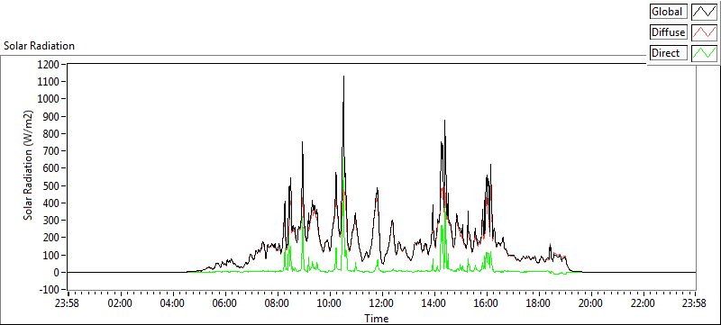
Task: Click the Diffuse plot legend line sample
Action: click(x=704, y=32)
